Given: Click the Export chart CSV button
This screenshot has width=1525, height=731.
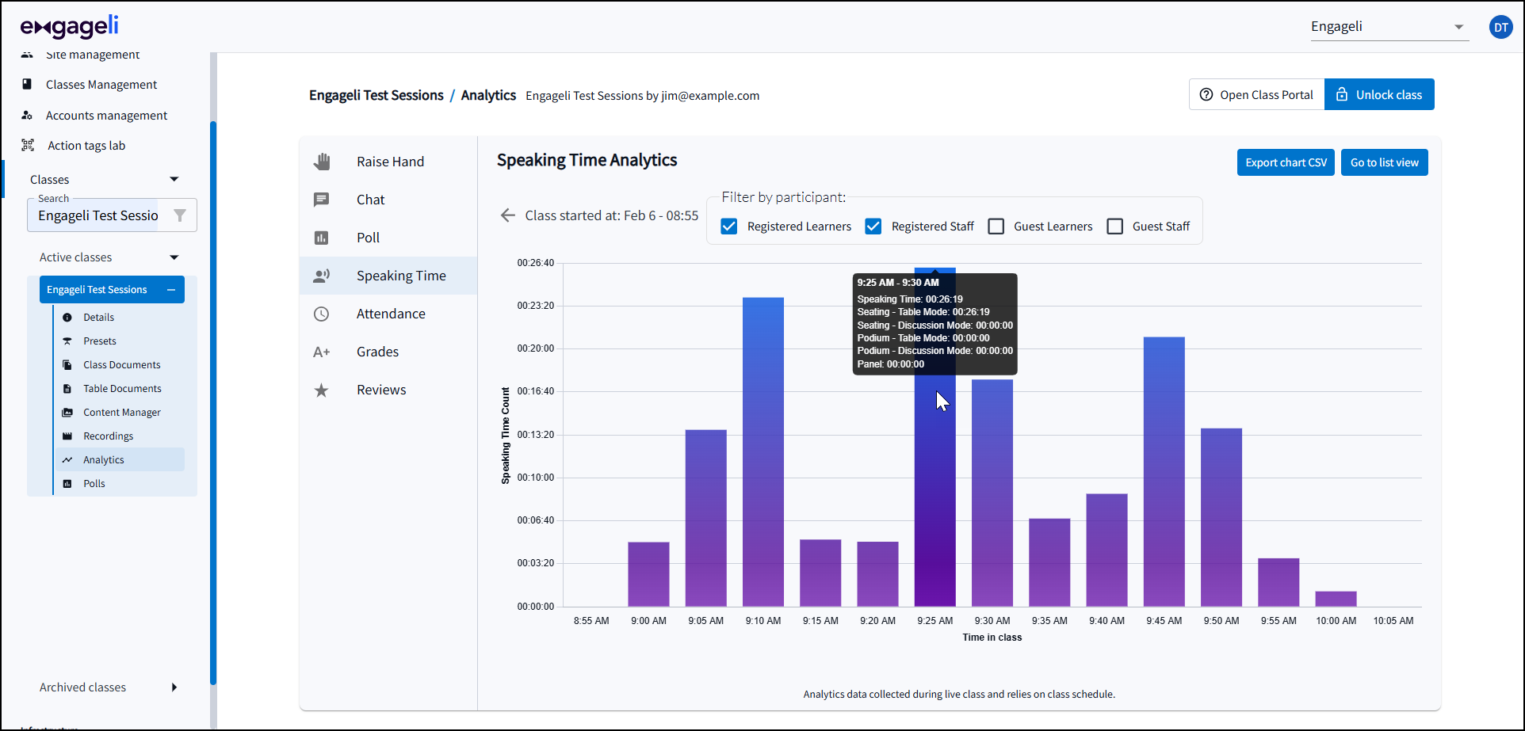Looking at the screenshot, I should [x=1286, y=162].
